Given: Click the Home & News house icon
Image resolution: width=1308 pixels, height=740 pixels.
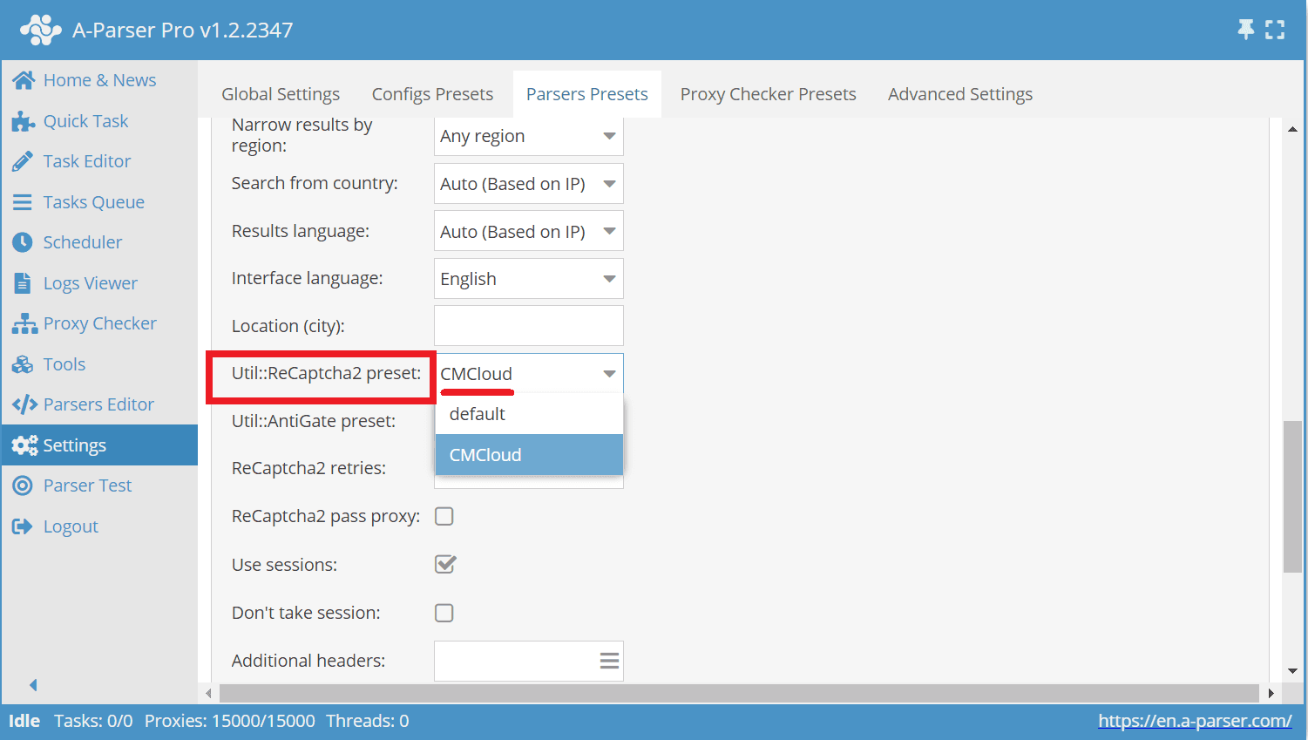Looking at the screenshot, I should (x=24, y=80).
